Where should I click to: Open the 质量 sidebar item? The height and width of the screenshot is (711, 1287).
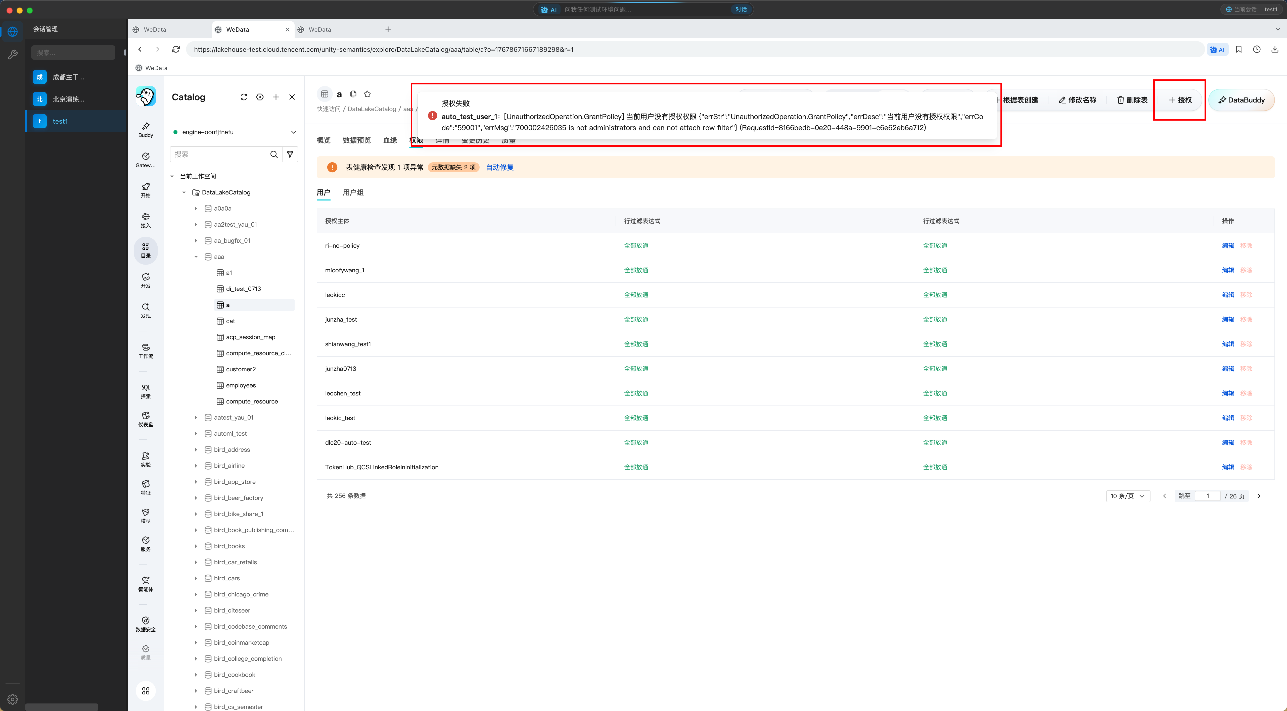145,652
